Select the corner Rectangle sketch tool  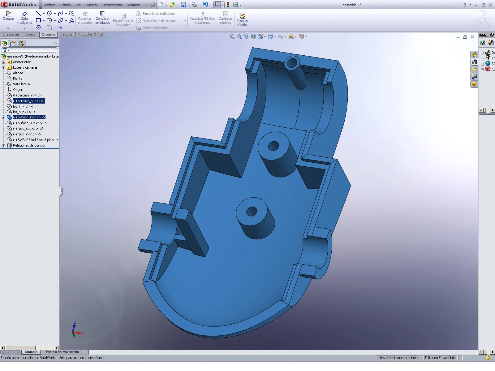(38, 20)
